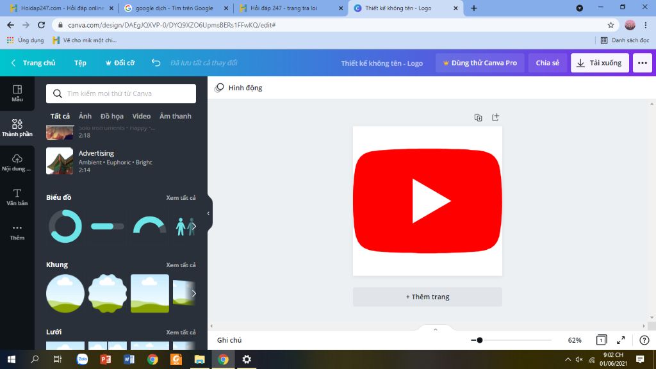Click the three-dot more menu in header
The height and width of the screenshot is (369, 656).
[643, 63]
